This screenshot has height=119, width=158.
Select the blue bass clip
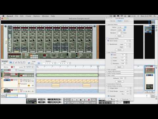[67, 91]
